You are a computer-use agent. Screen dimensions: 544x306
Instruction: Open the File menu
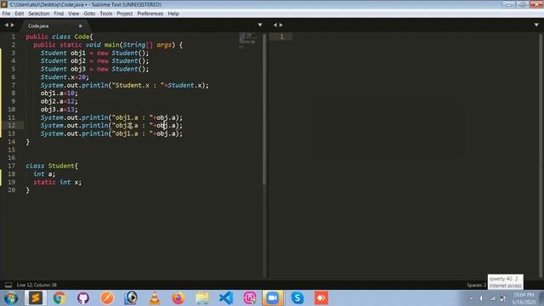6,14
